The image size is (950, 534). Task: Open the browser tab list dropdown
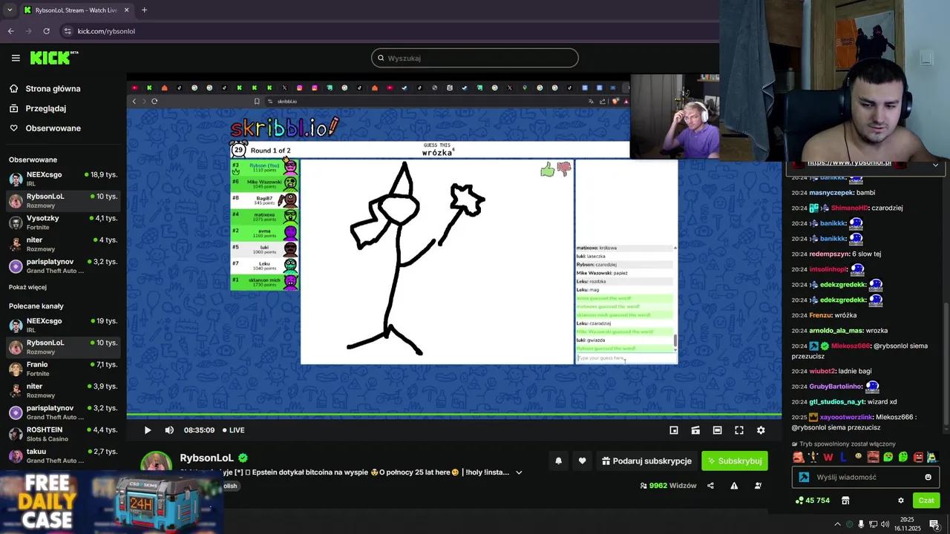coord(9,10)
